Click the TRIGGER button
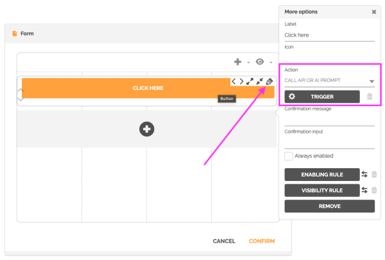 [322, 96]
